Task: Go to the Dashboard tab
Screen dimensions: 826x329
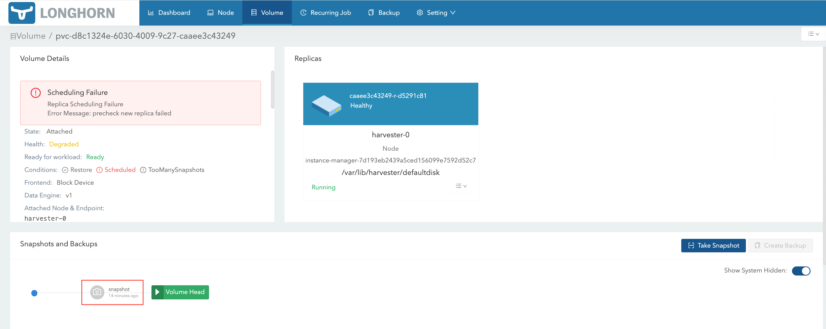Action: point(169,13)
